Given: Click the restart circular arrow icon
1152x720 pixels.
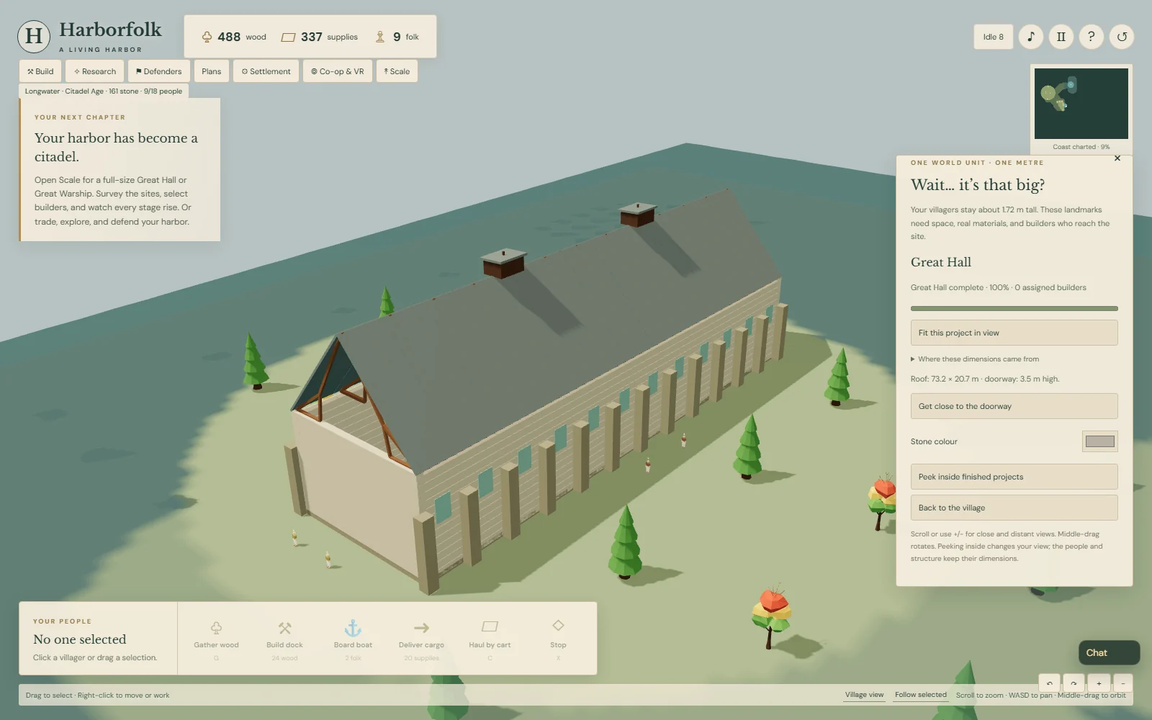Looking at the screenshot, I should [x=1122, y=37].
